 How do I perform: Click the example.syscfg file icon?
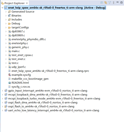(x=10, y=75)
